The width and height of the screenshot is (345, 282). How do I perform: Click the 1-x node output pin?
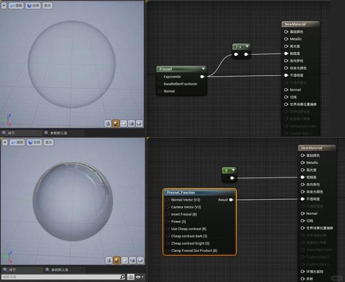(x=246, y=54)
